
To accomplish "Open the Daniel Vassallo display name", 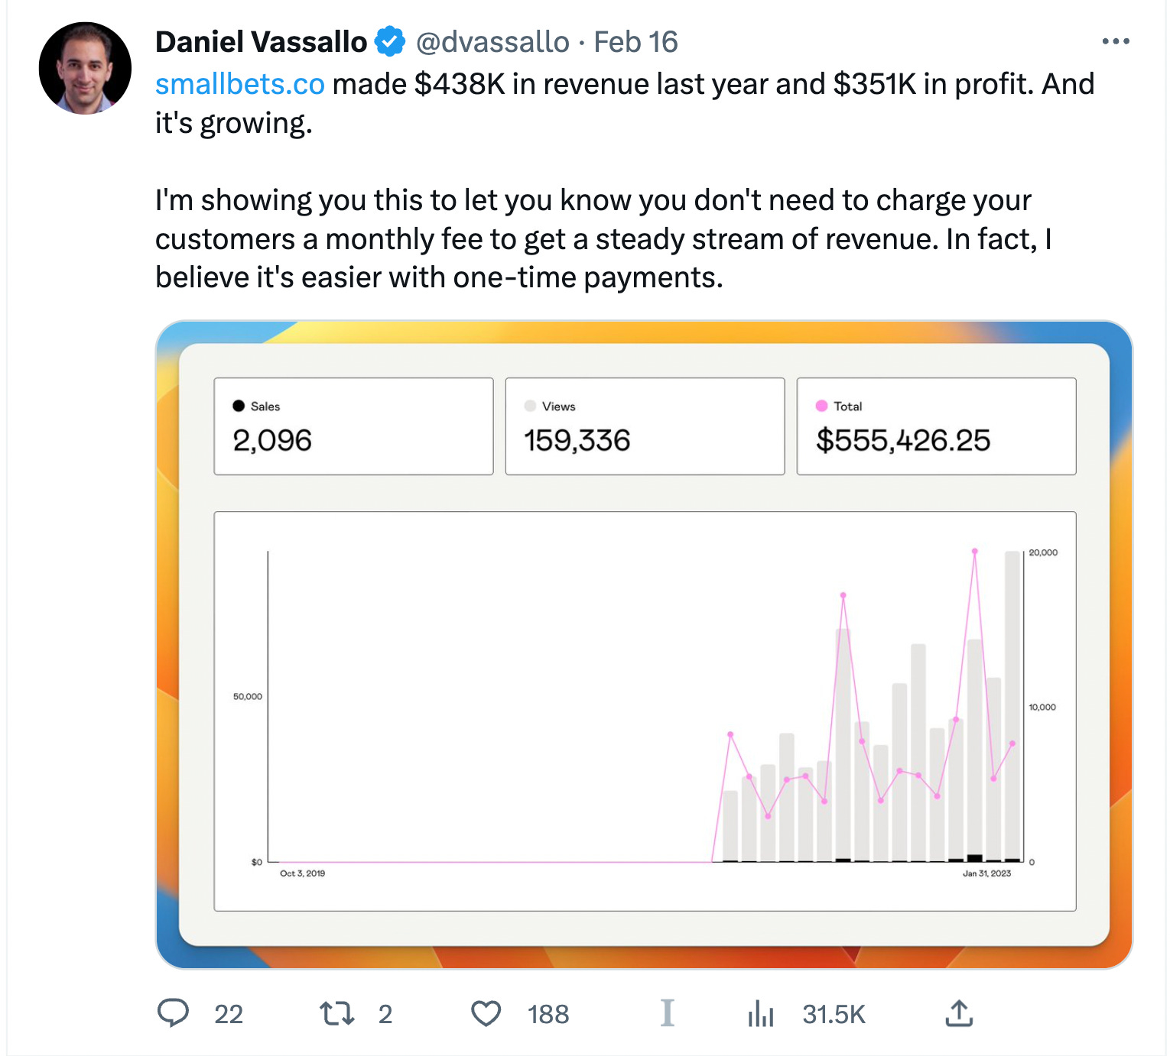I will click(x=262, y=42).
